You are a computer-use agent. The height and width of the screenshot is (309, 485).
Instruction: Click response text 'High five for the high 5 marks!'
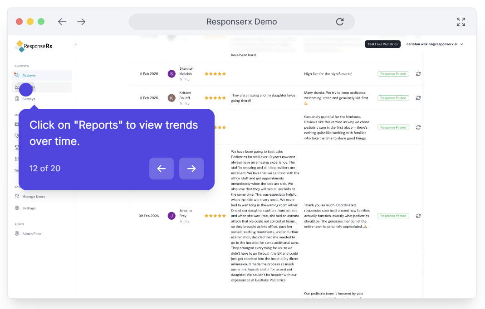(328, 74)
